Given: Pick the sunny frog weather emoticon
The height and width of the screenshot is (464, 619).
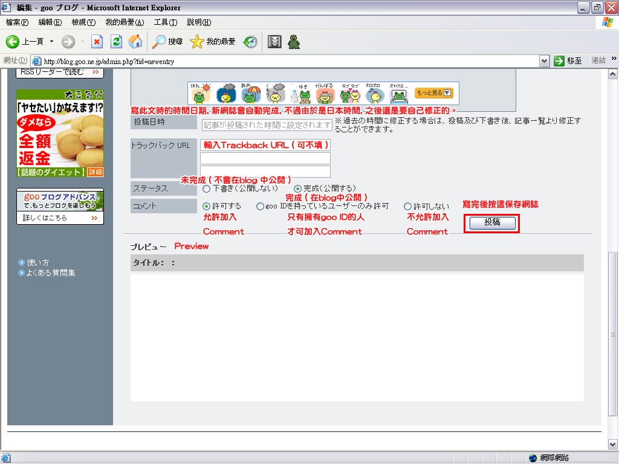Looking at the screenshot, I should click(x=201, y=94).
